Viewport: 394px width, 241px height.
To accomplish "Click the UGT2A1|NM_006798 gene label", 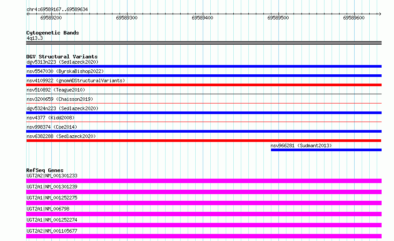I will pos(48,209).
